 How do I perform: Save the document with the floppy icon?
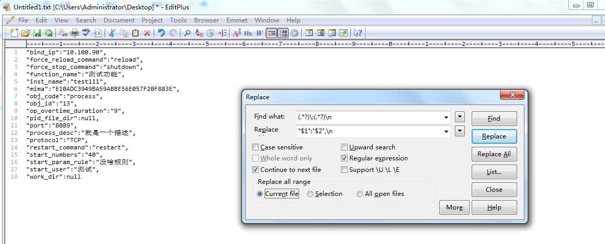click(x=37, y=33)
